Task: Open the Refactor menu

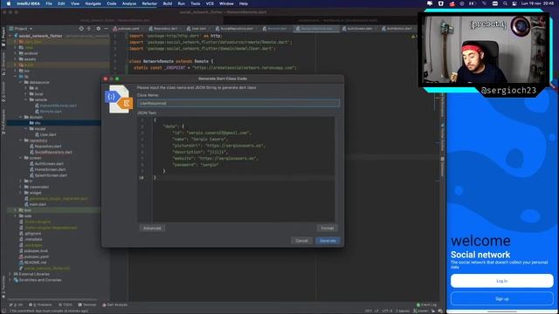Action: pos(149,3)
